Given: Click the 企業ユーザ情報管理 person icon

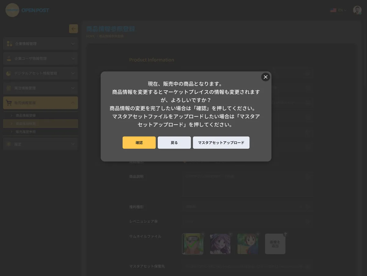Looking at the screenshot, I should pos(9,58).
